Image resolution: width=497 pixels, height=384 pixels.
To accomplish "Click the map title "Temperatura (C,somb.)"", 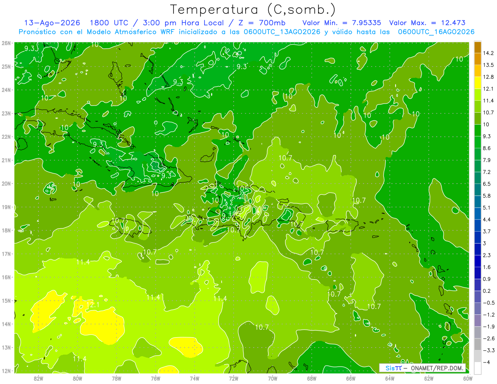I will tap(253, 10).
